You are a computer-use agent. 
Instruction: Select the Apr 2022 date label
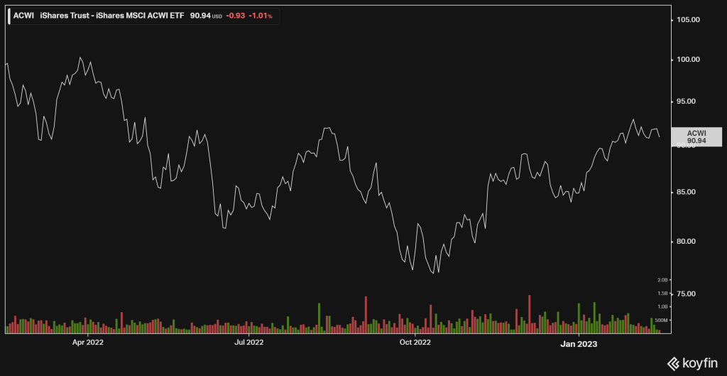point(88,343)
